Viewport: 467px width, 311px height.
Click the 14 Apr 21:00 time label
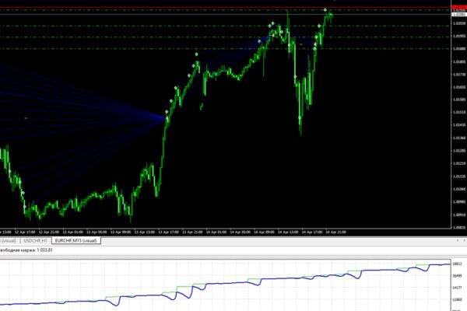(x=335, y=232)
